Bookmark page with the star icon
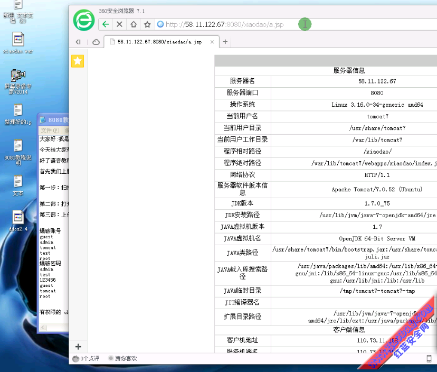Screen dimensions: 437x372 click(x=147, y=24)
